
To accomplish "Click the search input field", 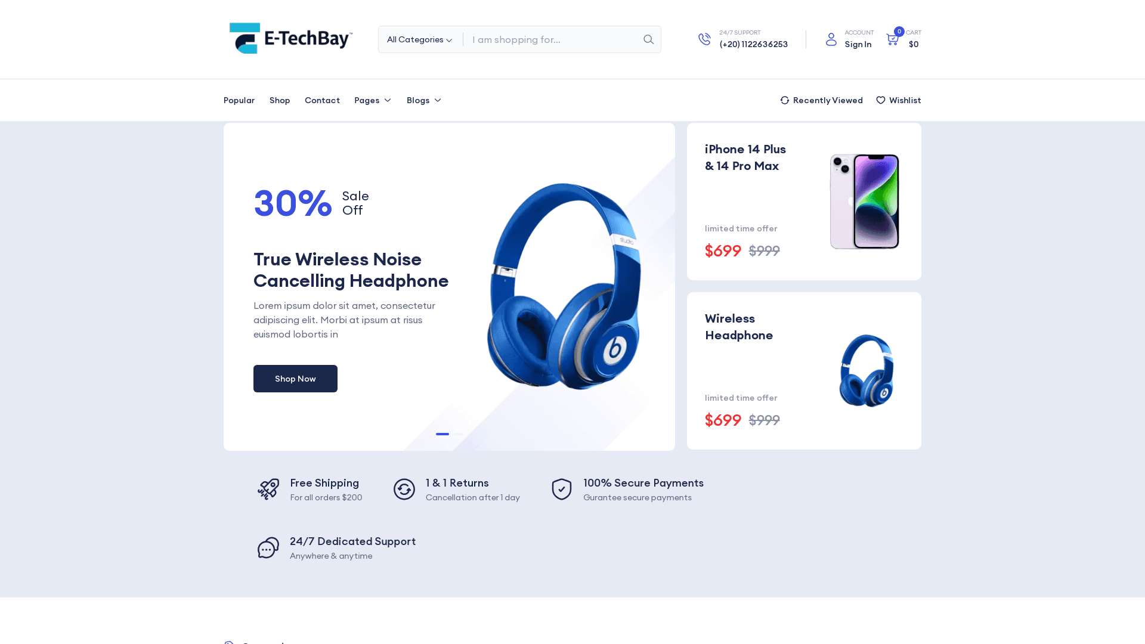I will 555,39.
